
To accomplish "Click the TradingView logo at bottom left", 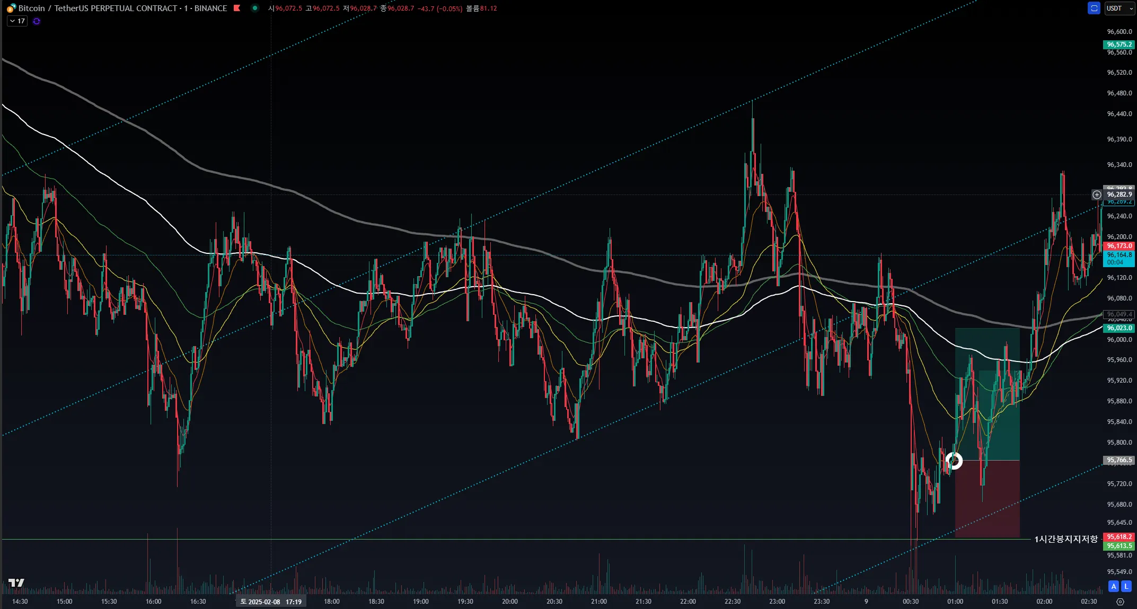I will tap(16, 582).
